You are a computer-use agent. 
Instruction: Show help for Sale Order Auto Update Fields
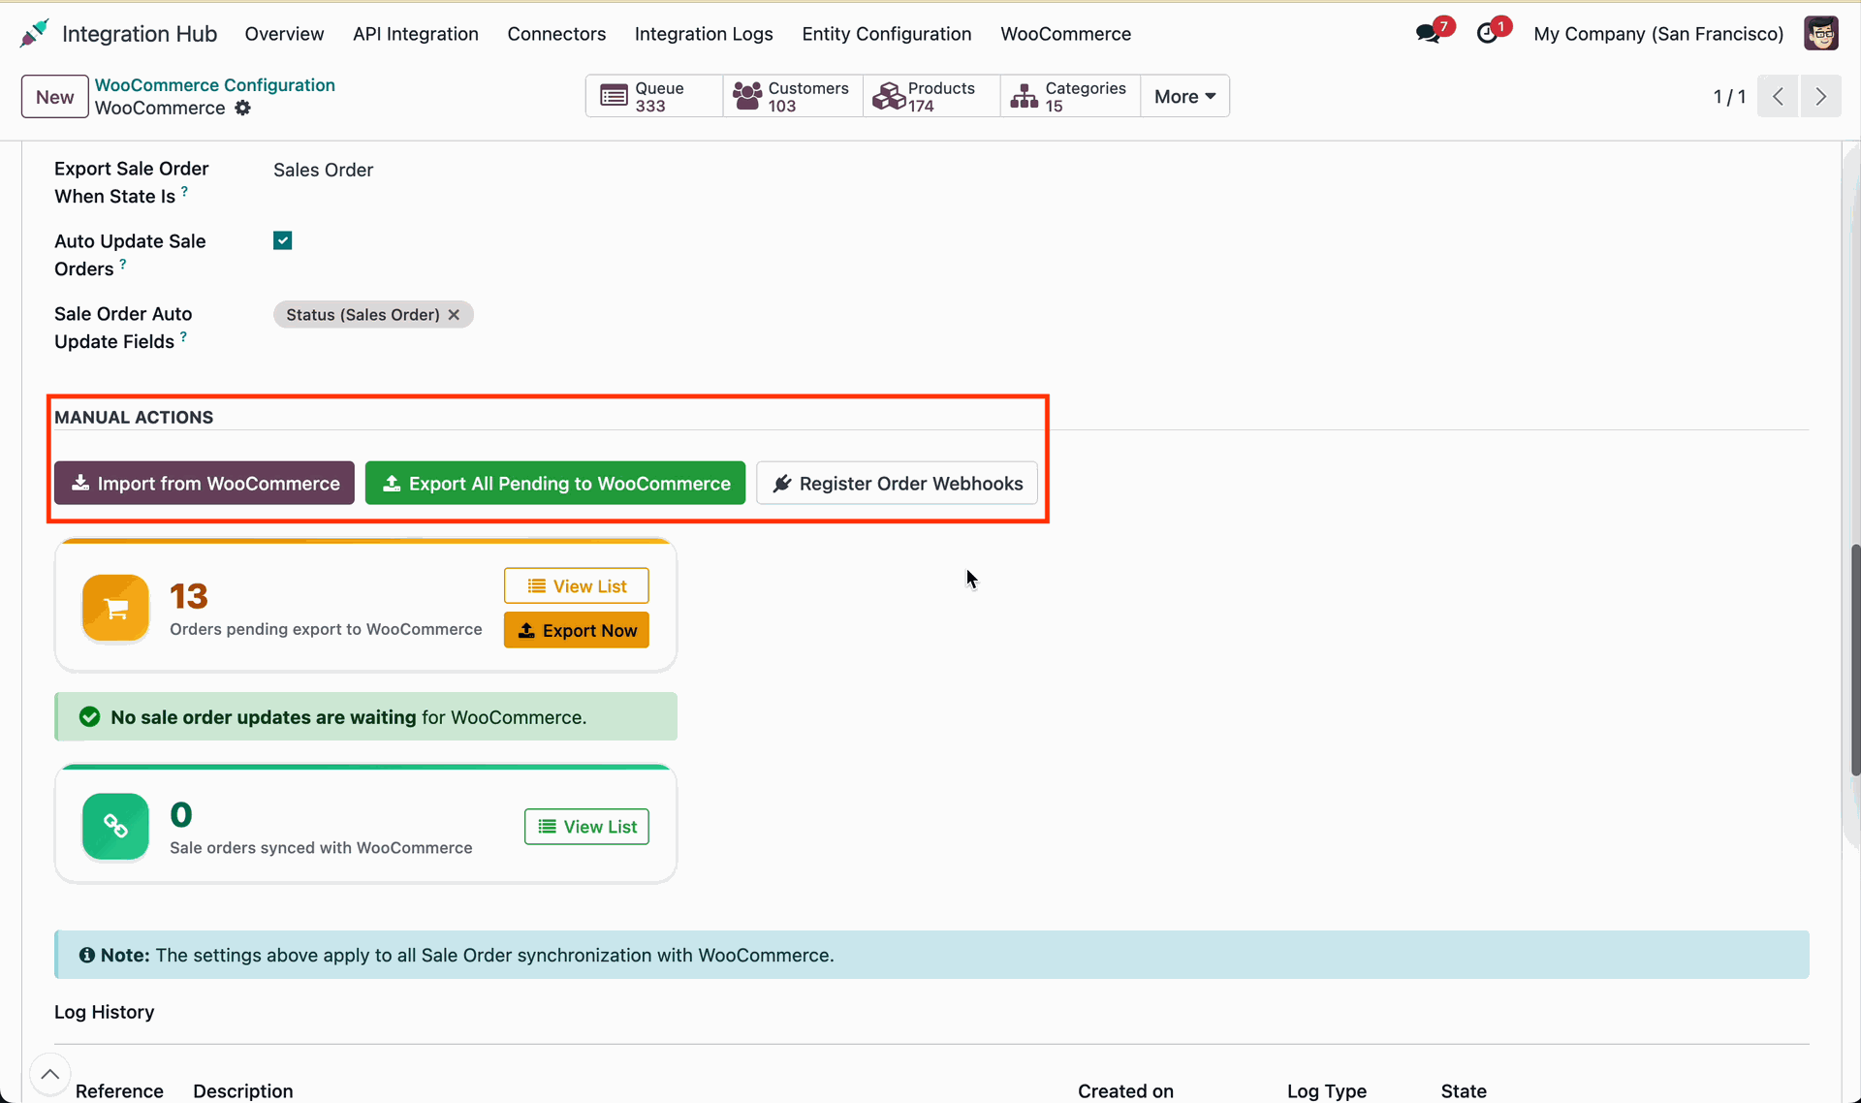[x=183, y=336]
